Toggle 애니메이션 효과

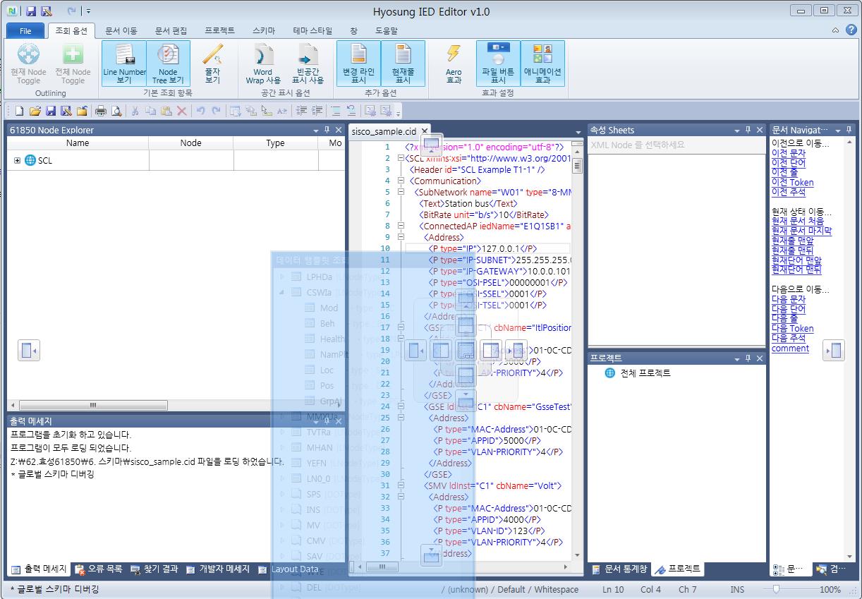tap(542, 63)
